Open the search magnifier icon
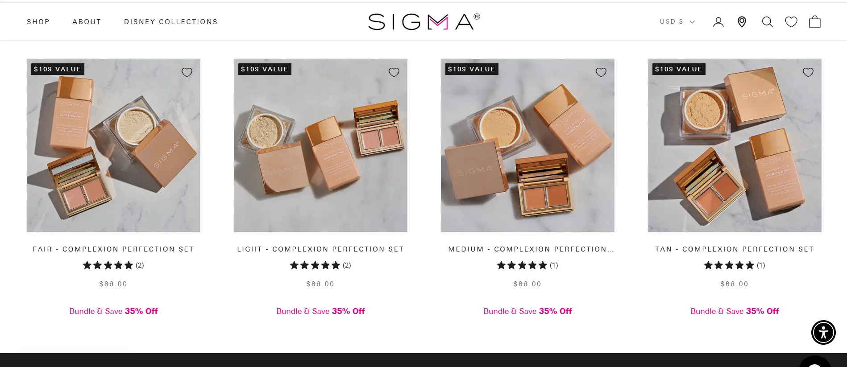Viewport: 847px width, 367px height. (767, 22)
